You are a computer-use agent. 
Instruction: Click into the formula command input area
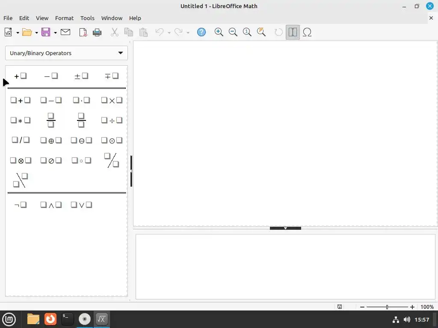pos(285,266)
